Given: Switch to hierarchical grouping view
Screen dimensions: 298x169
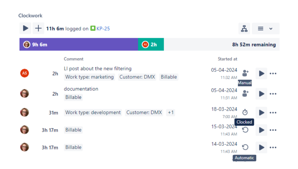Looking at the screenshot, I should coord(245,28).
